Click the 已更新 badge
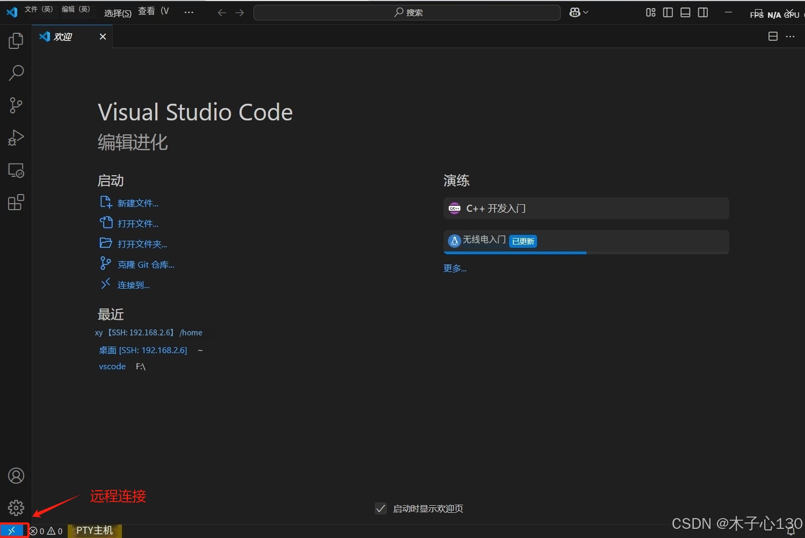This screenshot has height=538, width=805. point(523,241)
